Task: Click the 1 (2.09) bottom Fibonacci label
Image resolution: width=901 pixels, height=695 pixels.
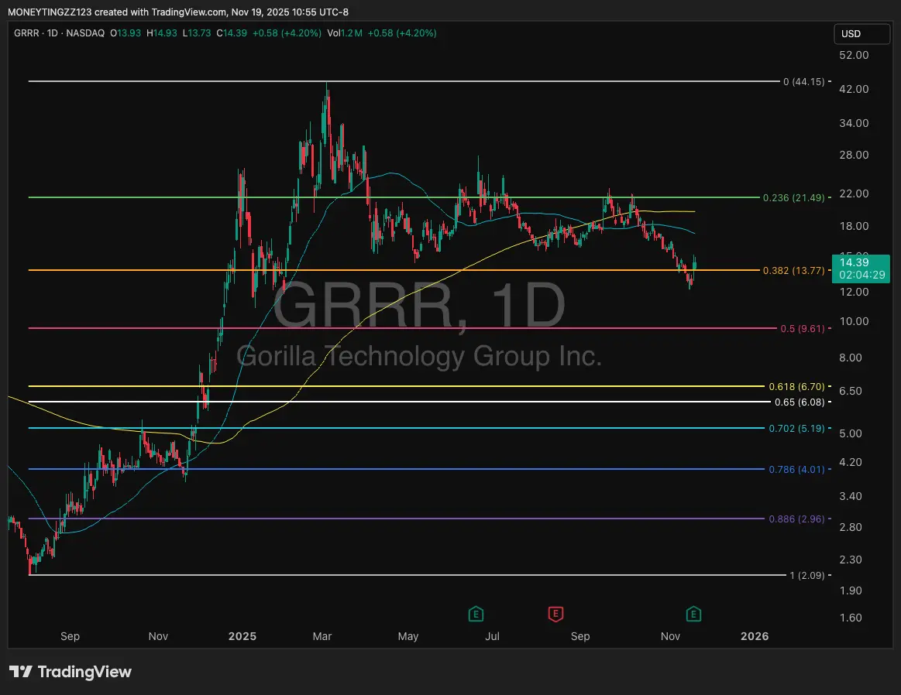Action: (806, 575)
